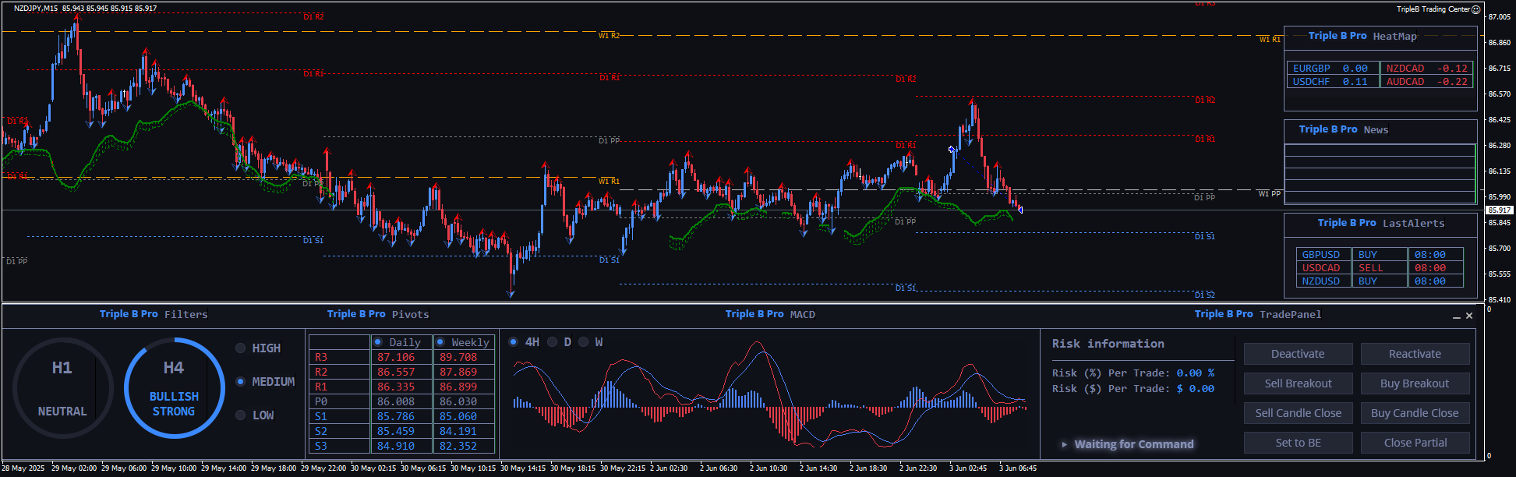Viewport: 1516px width, 477px height.
Task: Click the Sell Candle Close button
Action: [x=1298, y=413]
